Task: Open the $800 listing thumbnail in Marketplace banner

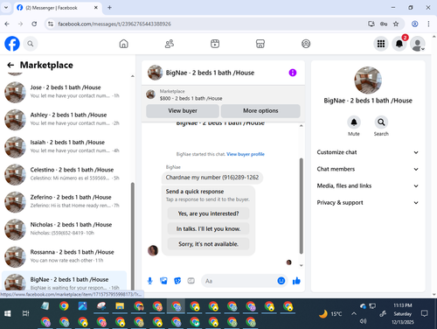Action: click(150, 94)
